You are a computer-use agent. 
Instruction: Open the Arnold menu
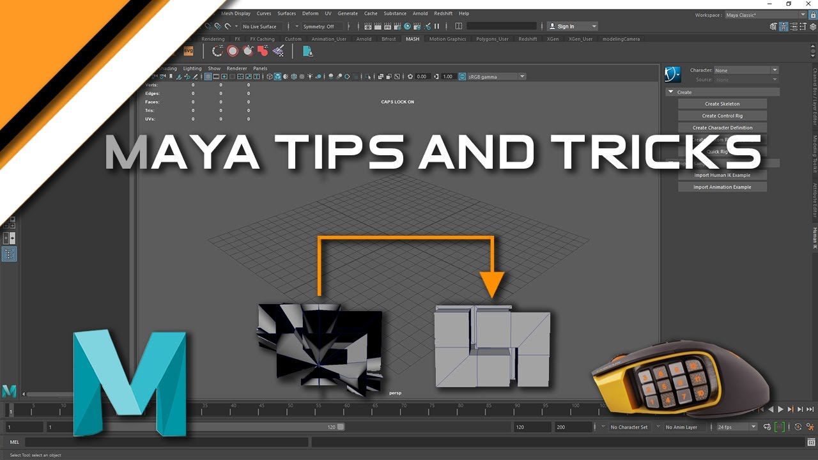point(420,13)
